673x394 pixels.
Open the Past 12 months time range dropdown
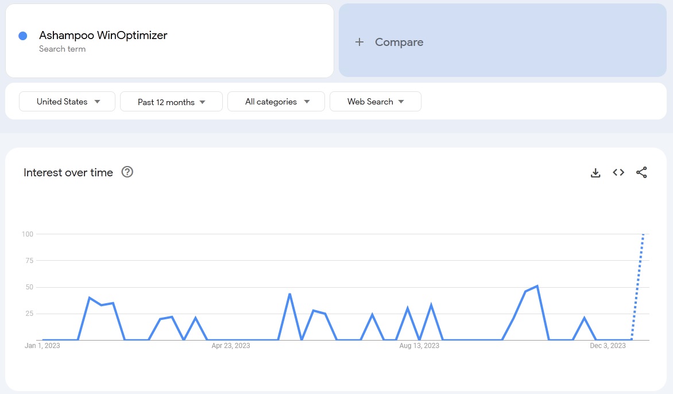click(x=171, y=102)
